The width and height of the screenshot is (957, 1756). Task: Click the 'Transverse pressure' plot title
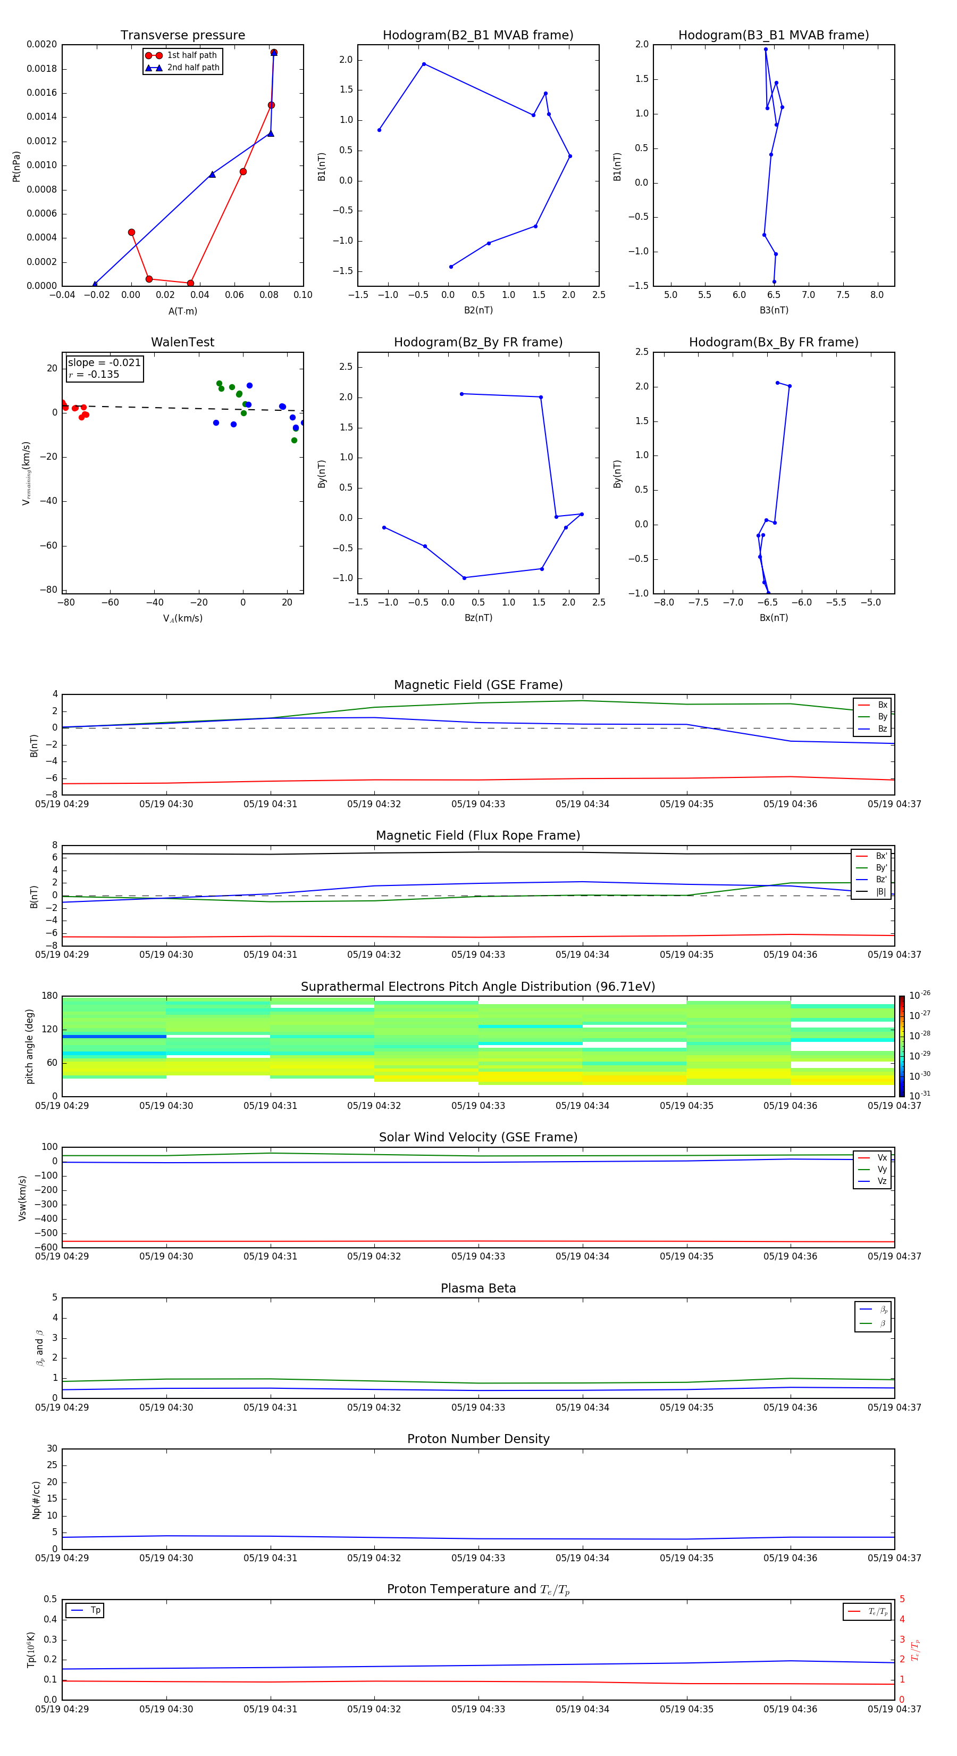point(182,36)
